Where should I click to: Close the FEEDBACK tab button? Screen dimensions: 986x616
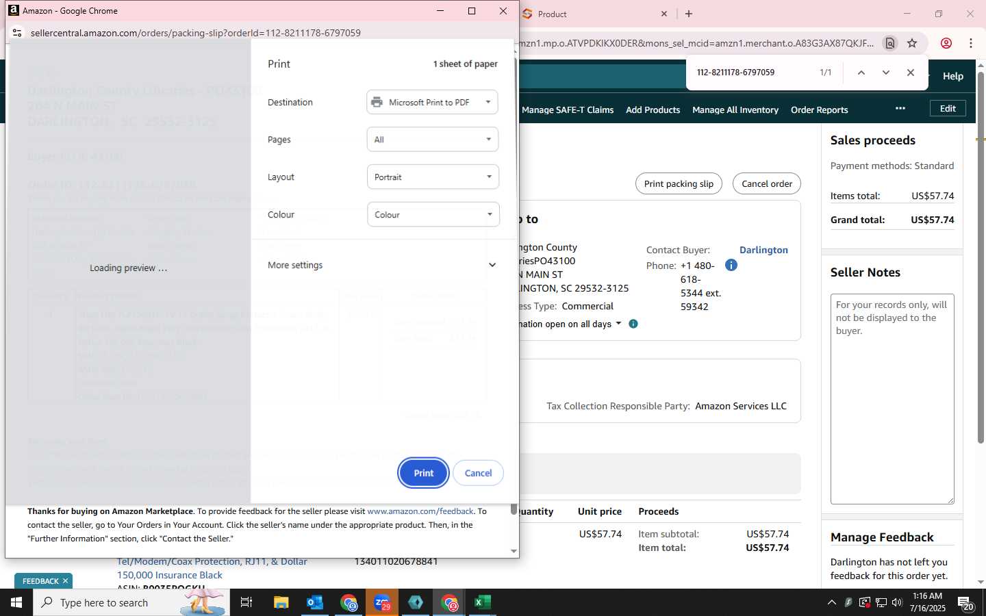tap(65, 581)
